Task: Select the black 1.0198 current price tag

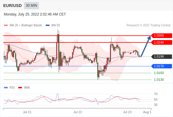Action: point(162,56)
